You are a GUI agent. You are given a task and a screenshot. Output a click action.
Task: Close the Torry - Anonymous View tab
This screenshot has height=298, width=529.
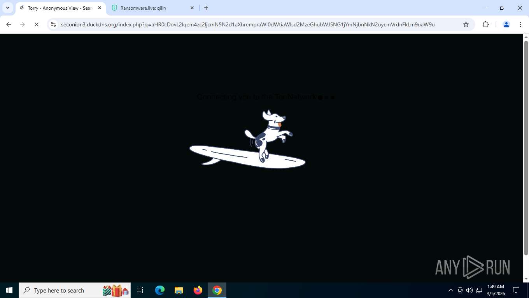(99, 8)
